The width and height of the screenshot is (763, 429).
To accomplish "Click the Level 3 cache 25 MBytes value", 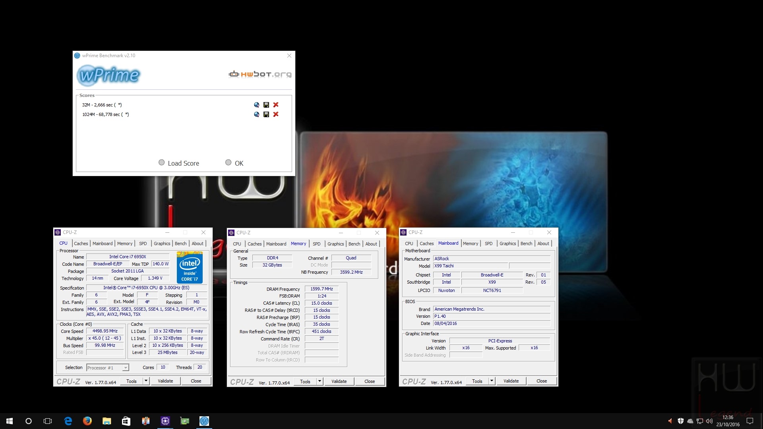I will pos(167,352).
